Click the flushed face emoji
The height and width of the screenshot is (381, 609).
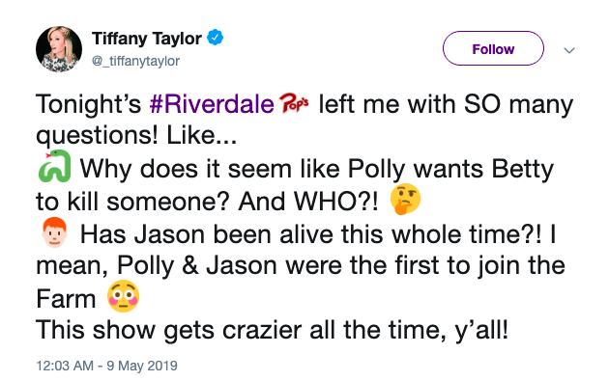(x=123, y=296)
